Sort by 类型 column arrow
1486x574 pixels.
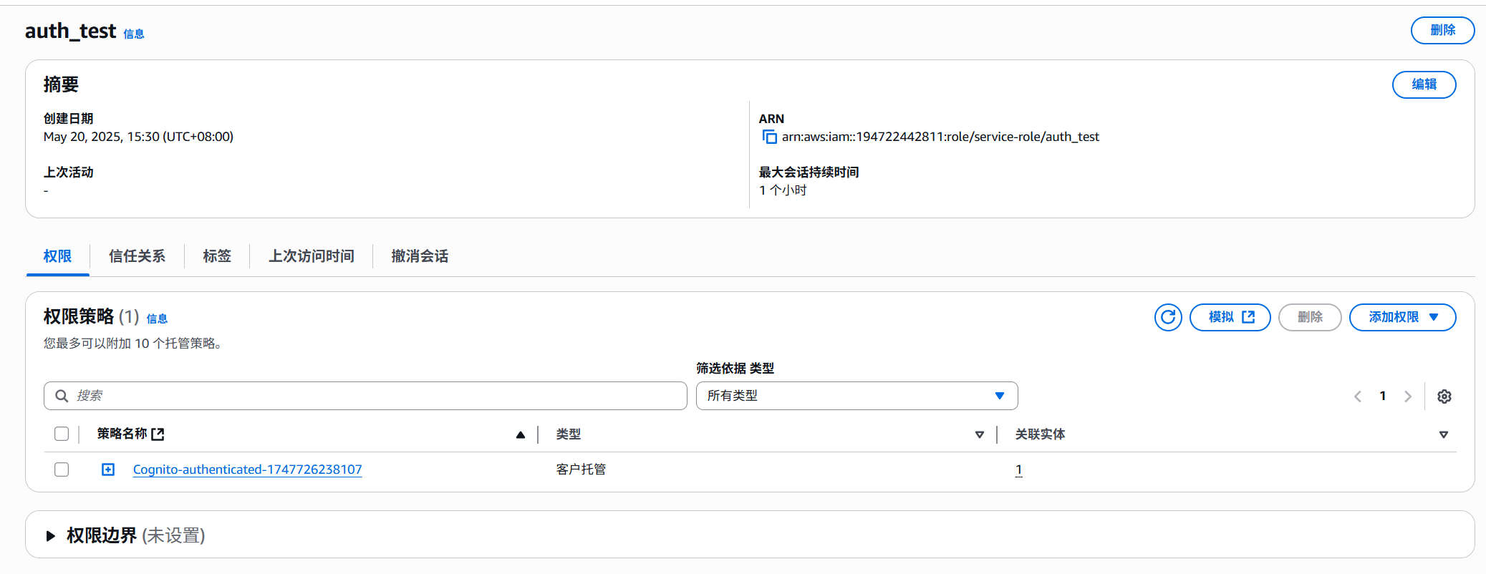[979, 434]
